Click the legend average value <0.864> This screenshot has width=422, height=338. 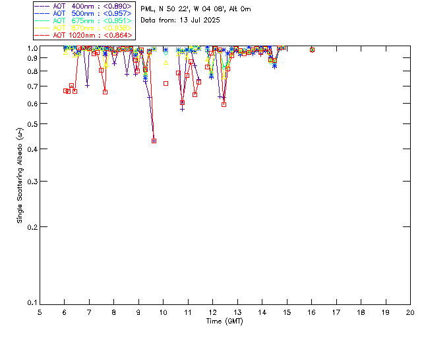click(118, 35)
